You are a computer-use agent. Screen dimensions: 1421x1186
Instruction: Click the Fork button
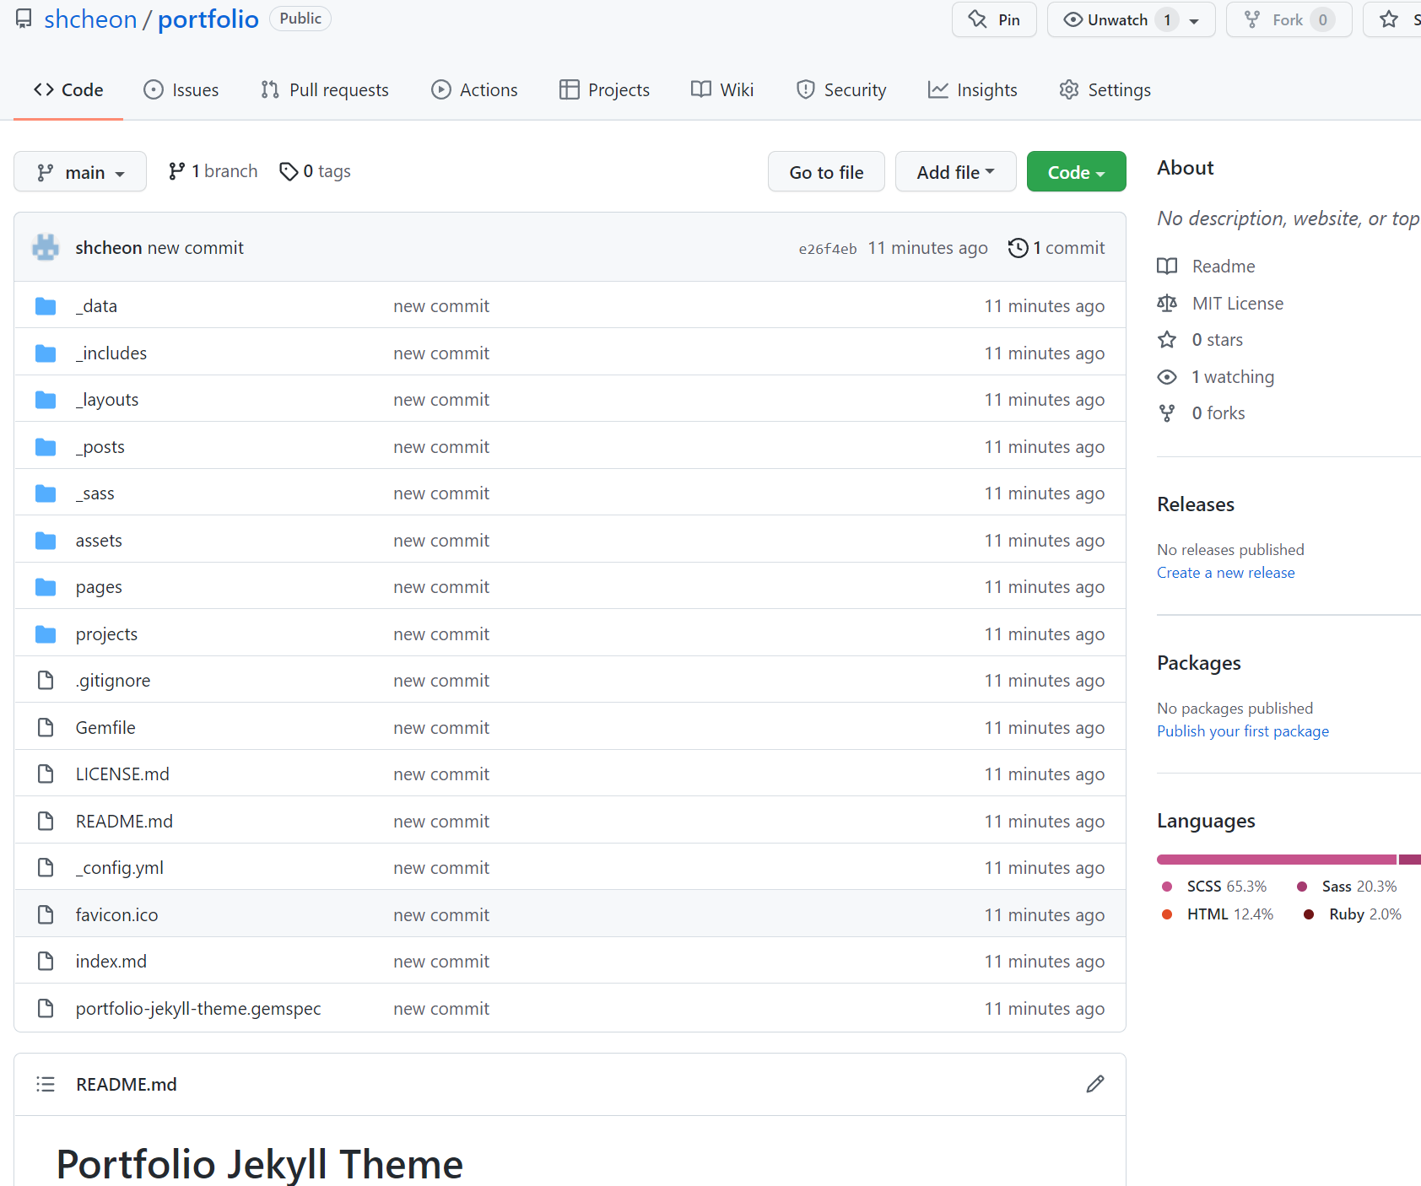point(1289,19)
